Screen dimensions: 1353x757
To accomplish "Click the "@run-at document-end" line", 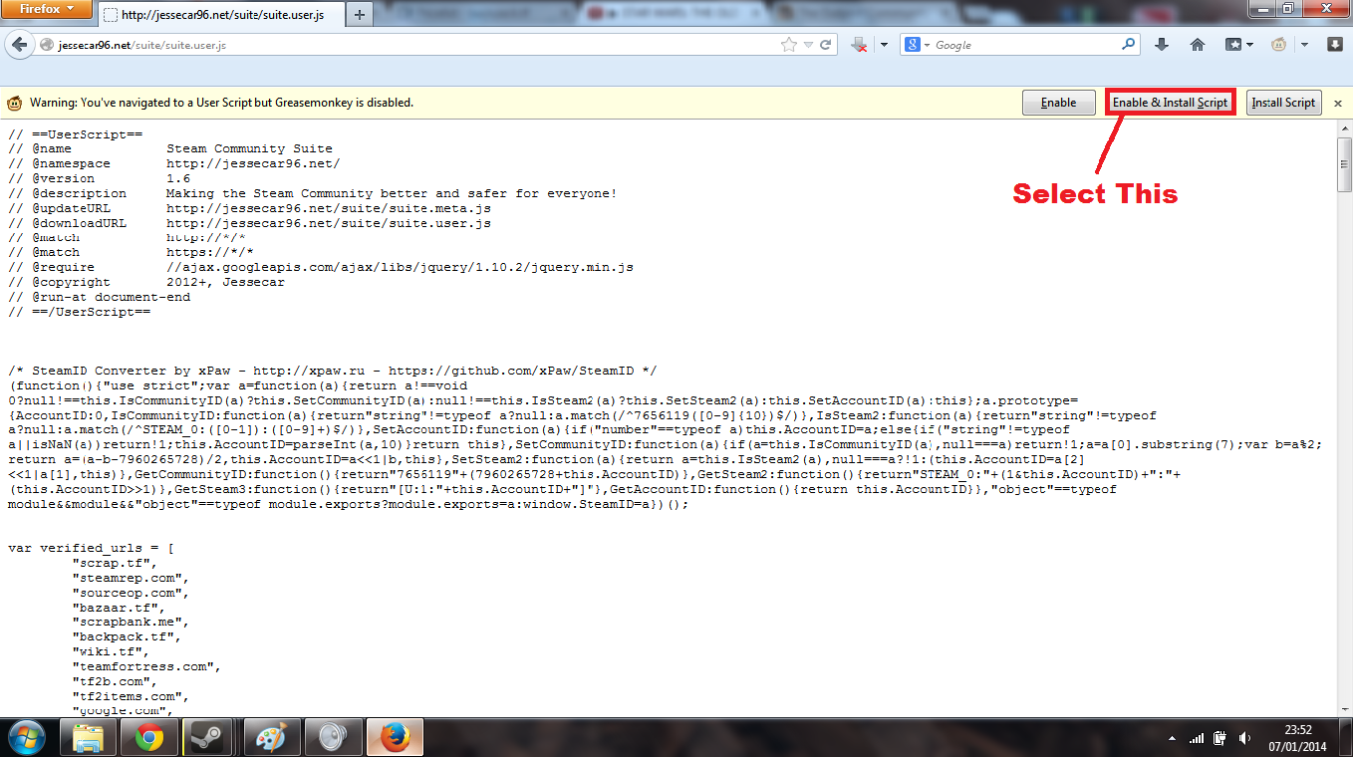I will pyautogui.click(x=99, y=297).
